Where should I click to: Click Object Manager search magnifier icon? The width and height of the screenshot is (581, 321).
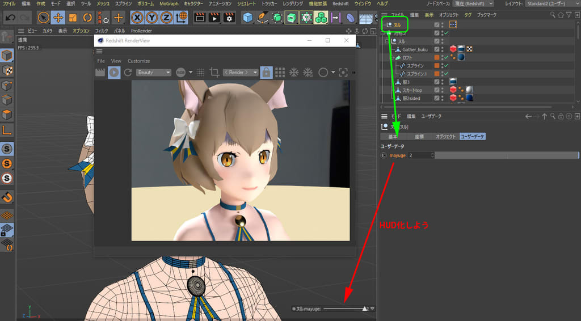(x=553, y=15)
